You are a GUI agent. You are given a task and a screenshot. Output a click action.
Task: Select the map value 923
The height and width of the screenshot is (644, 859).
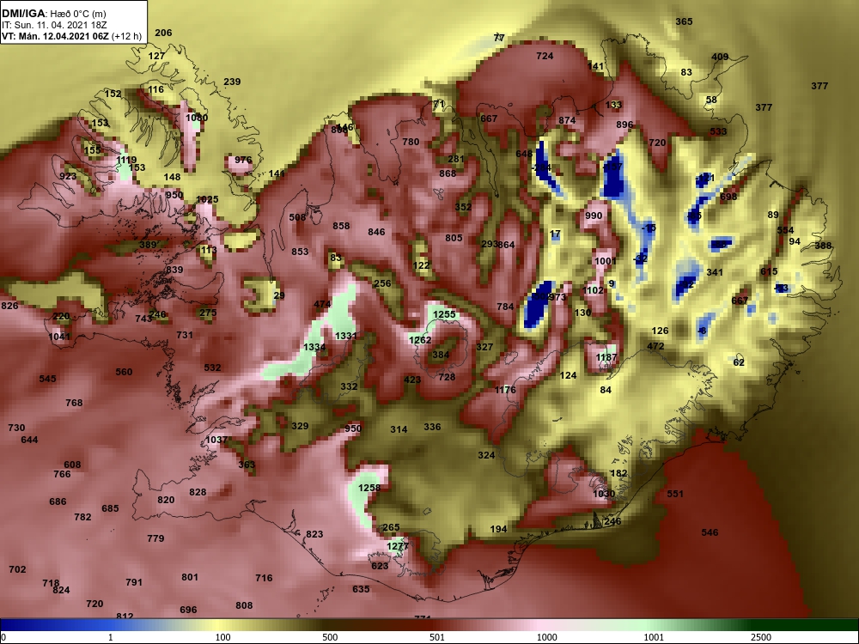68,176
